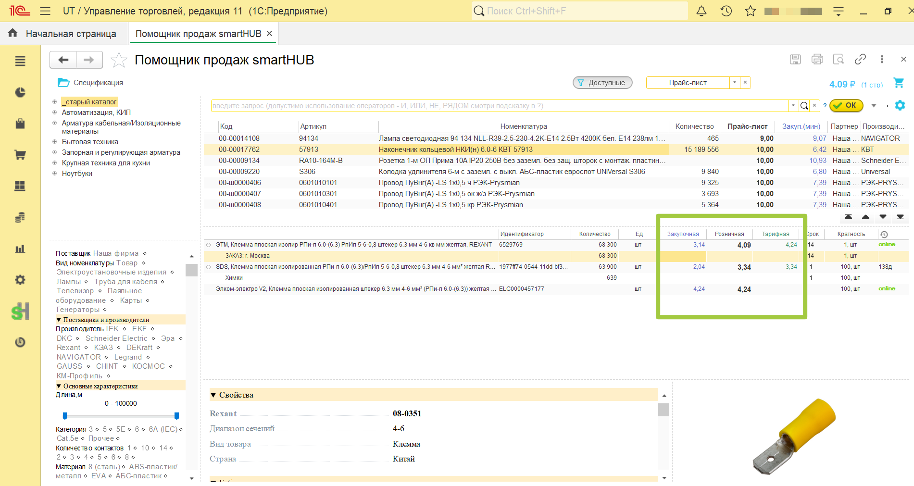Expand _старый каталог tree node
The height and width of the screenshot is (486, 914).
(x=54, y=102)
